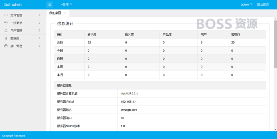Click the scrollbar up arrow

pyautogui.click(x=276, y=18)
